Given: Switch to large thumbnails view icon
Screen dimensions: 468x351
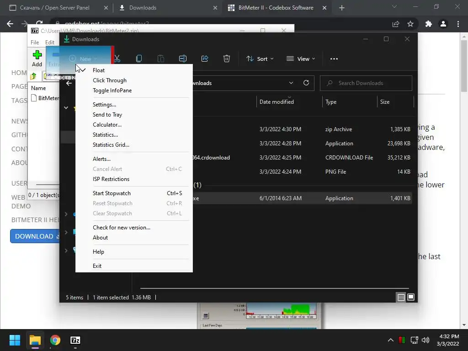Looking at the screenshot, I should click(x=411, y=297).
